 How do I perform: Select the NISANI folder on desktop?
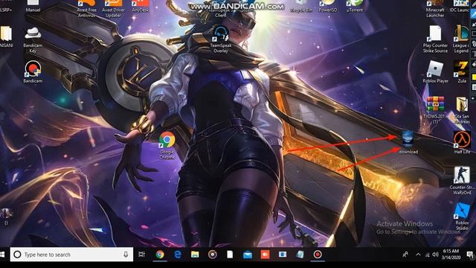click(x=7, y=37)
